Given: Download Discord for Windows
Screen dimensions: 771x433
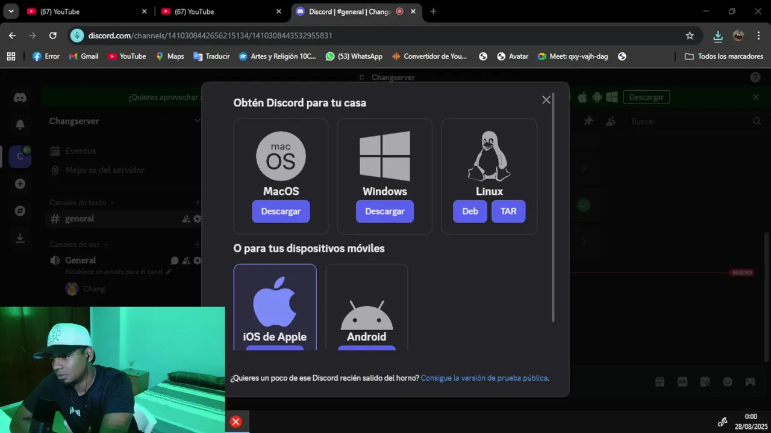Looking at the screenshot, I should (x=385, y=212).
